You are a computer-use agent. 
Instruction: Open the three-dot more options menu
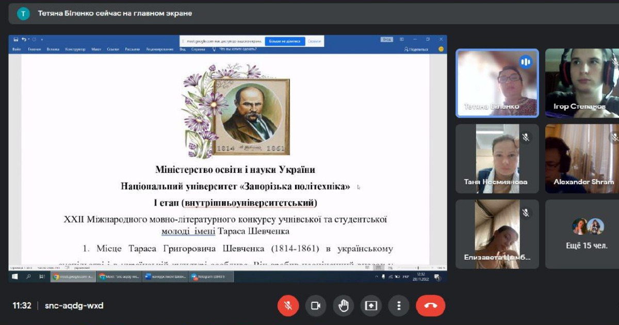[x=399, y=305]
